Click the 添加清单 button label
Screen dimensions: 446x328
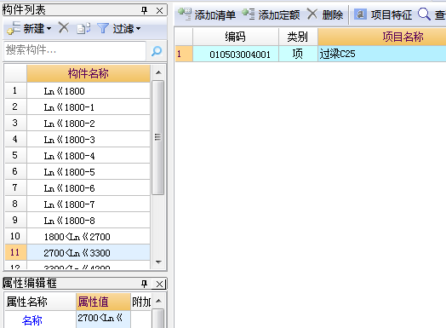coord(215,14)
